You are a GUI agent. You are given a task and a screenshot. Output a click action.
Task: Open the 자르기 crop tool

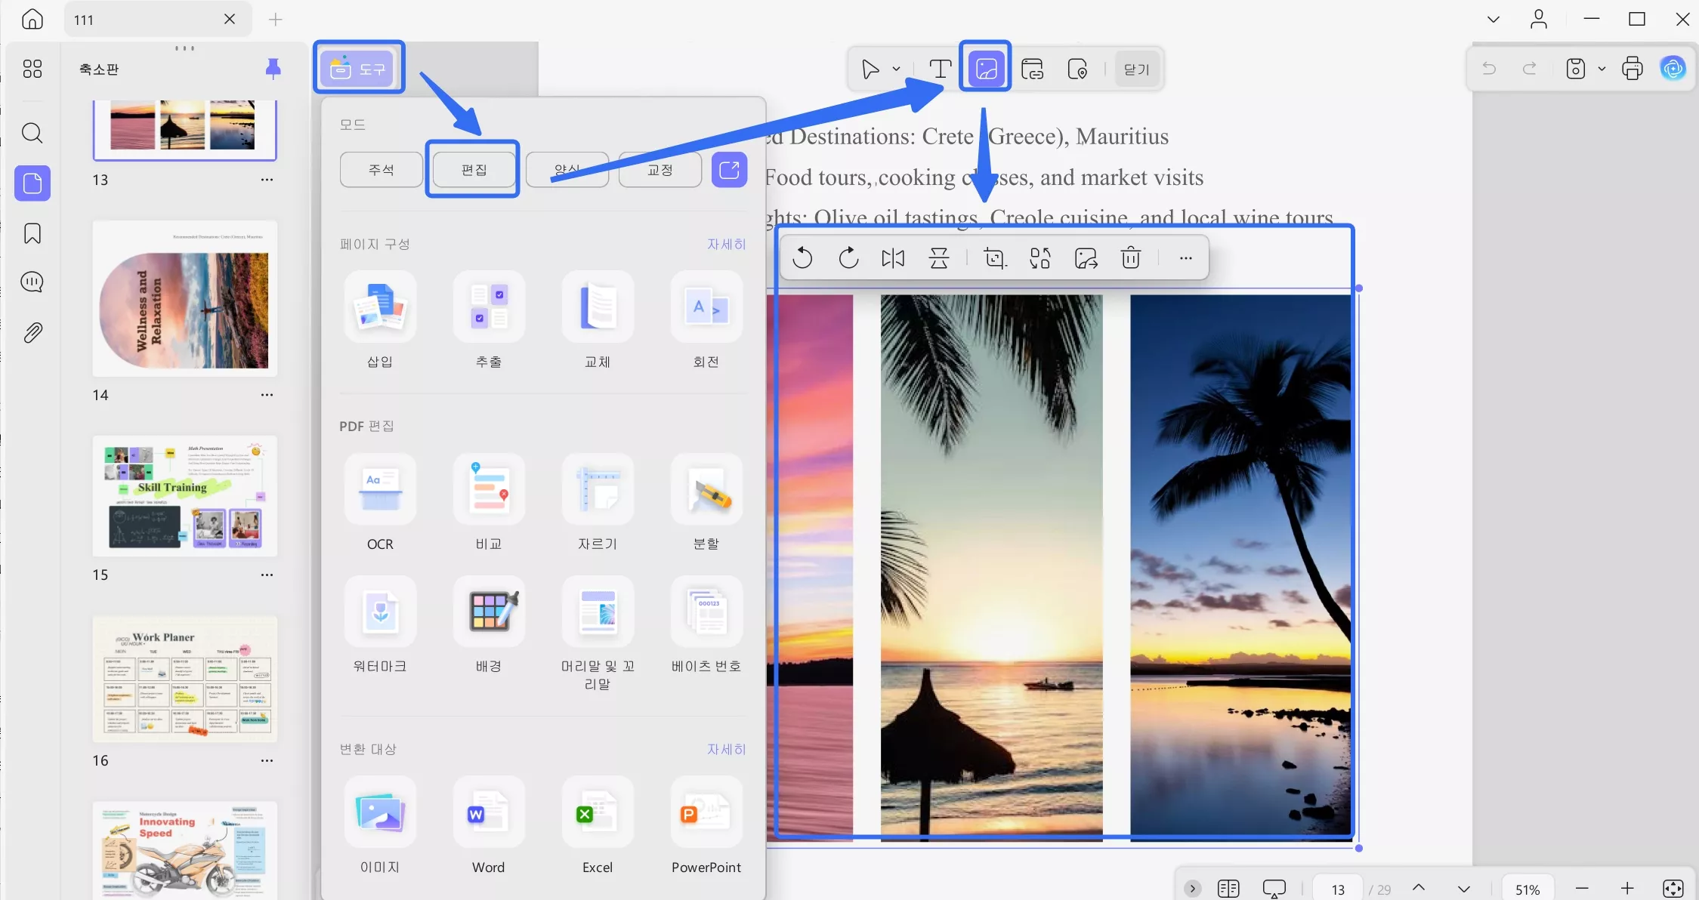pos(598,503)
